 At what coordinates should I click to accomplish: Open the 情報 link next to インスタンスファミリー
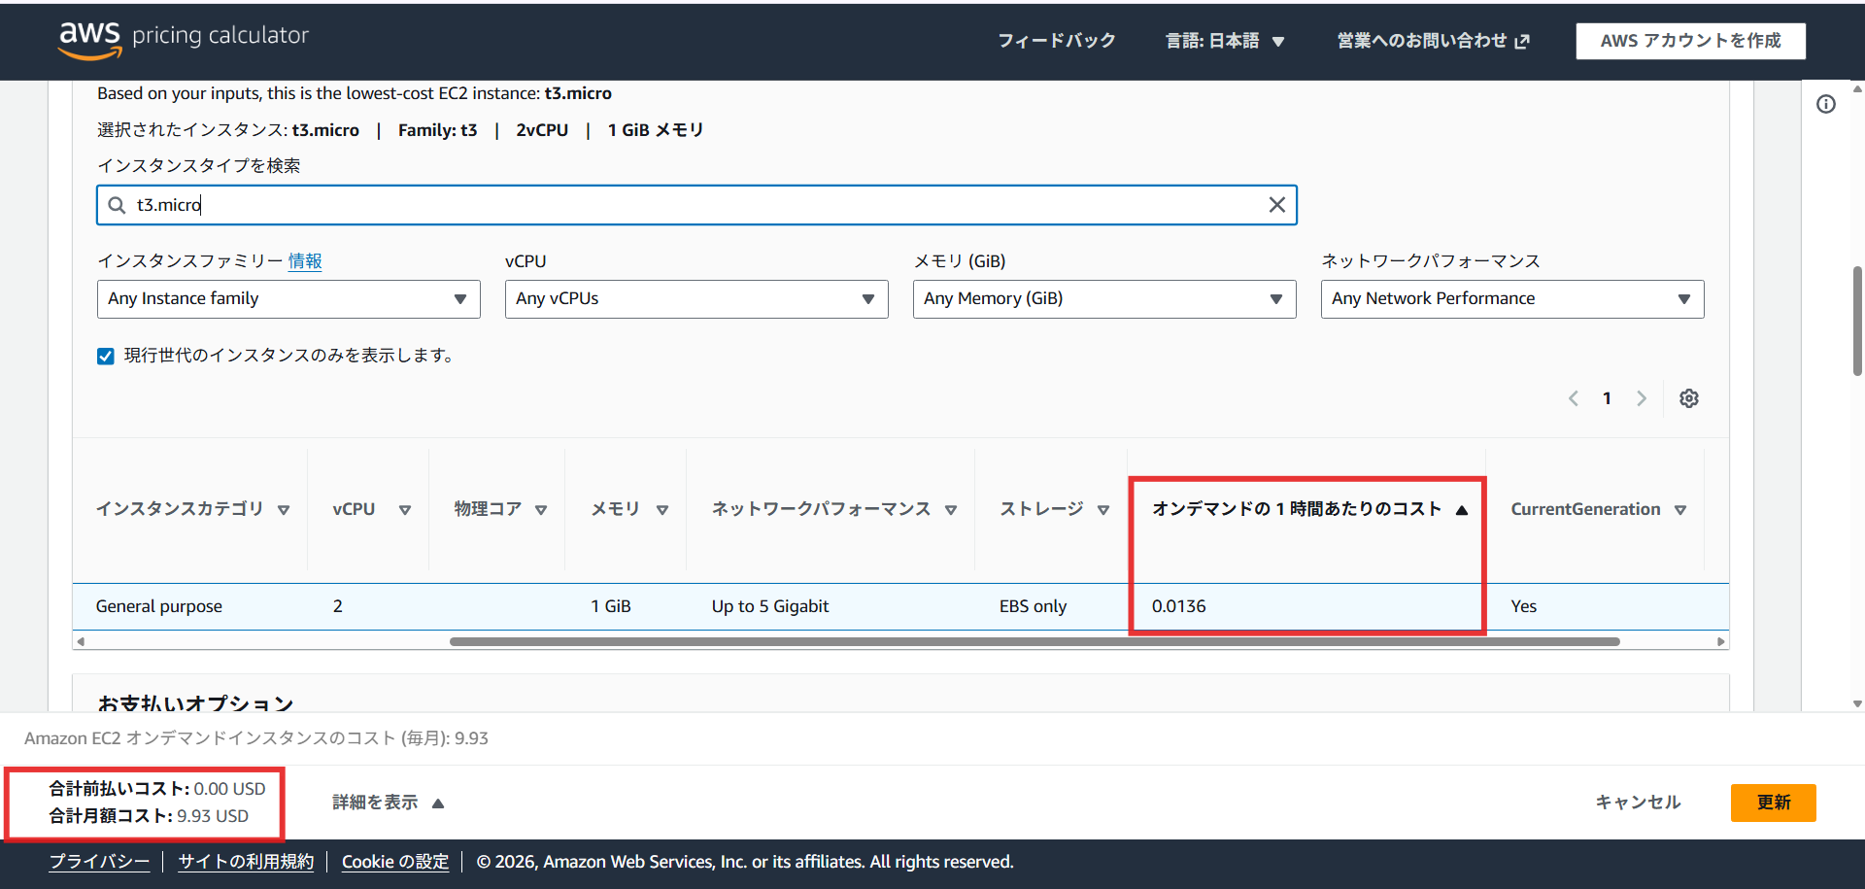tap(305, 260)
